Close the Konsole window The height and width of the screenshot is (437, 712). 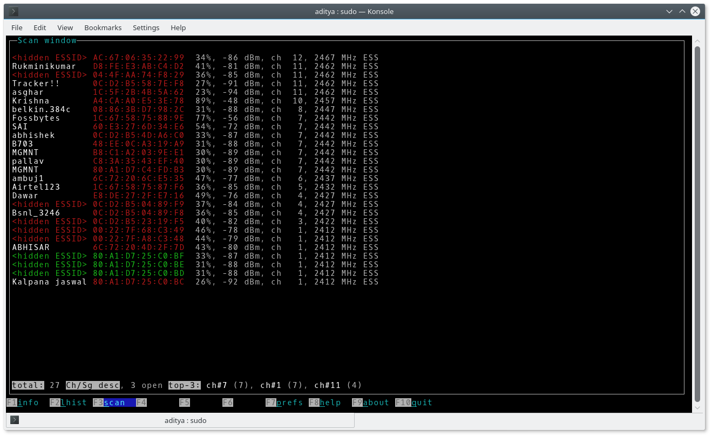click(696, 11)
